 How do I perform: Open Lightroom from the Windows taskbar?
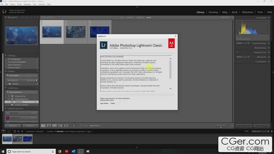coord(81,152)
